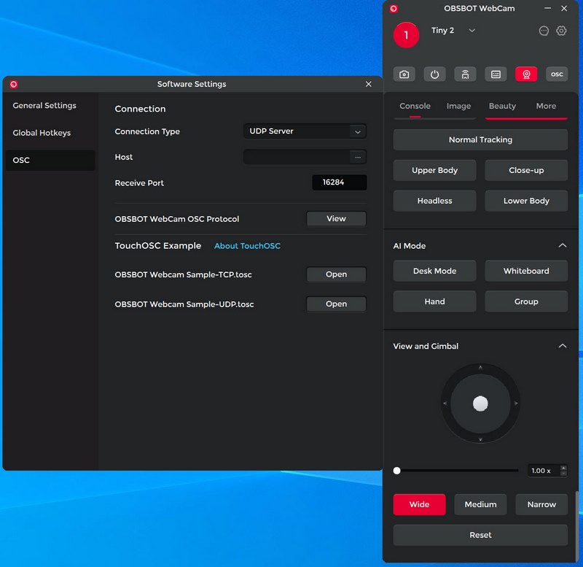Click the OBSBOT logo in WebCam window title bar
The width and height of the screenshot is (583, 567).
coord(394,9)
